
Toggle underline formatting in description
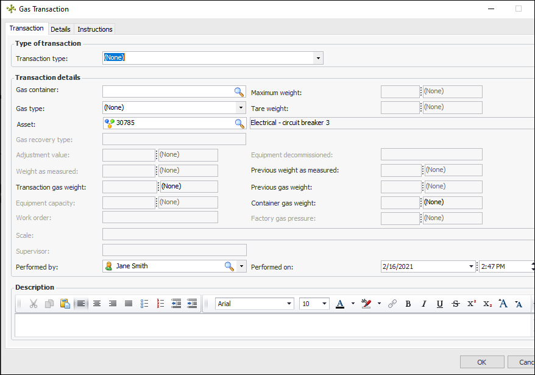pyautogui.click(x=440, y=304)
